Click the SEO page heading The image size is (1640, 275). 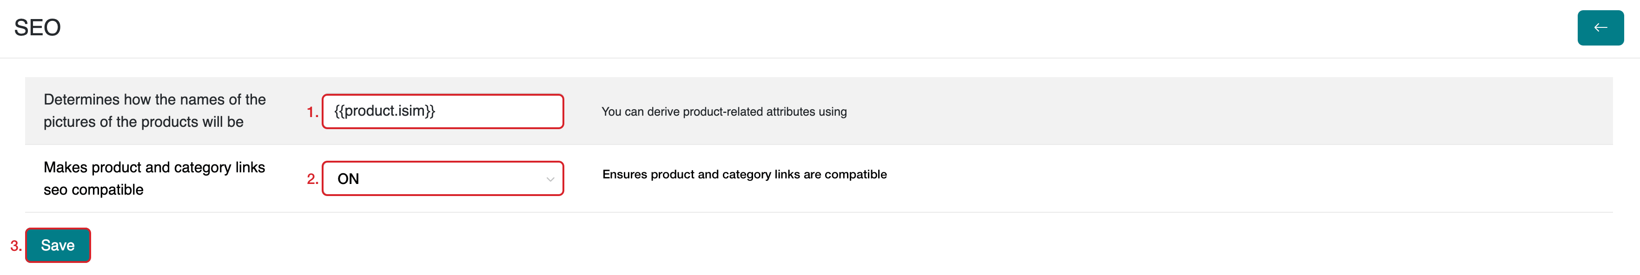coord(38,27)
